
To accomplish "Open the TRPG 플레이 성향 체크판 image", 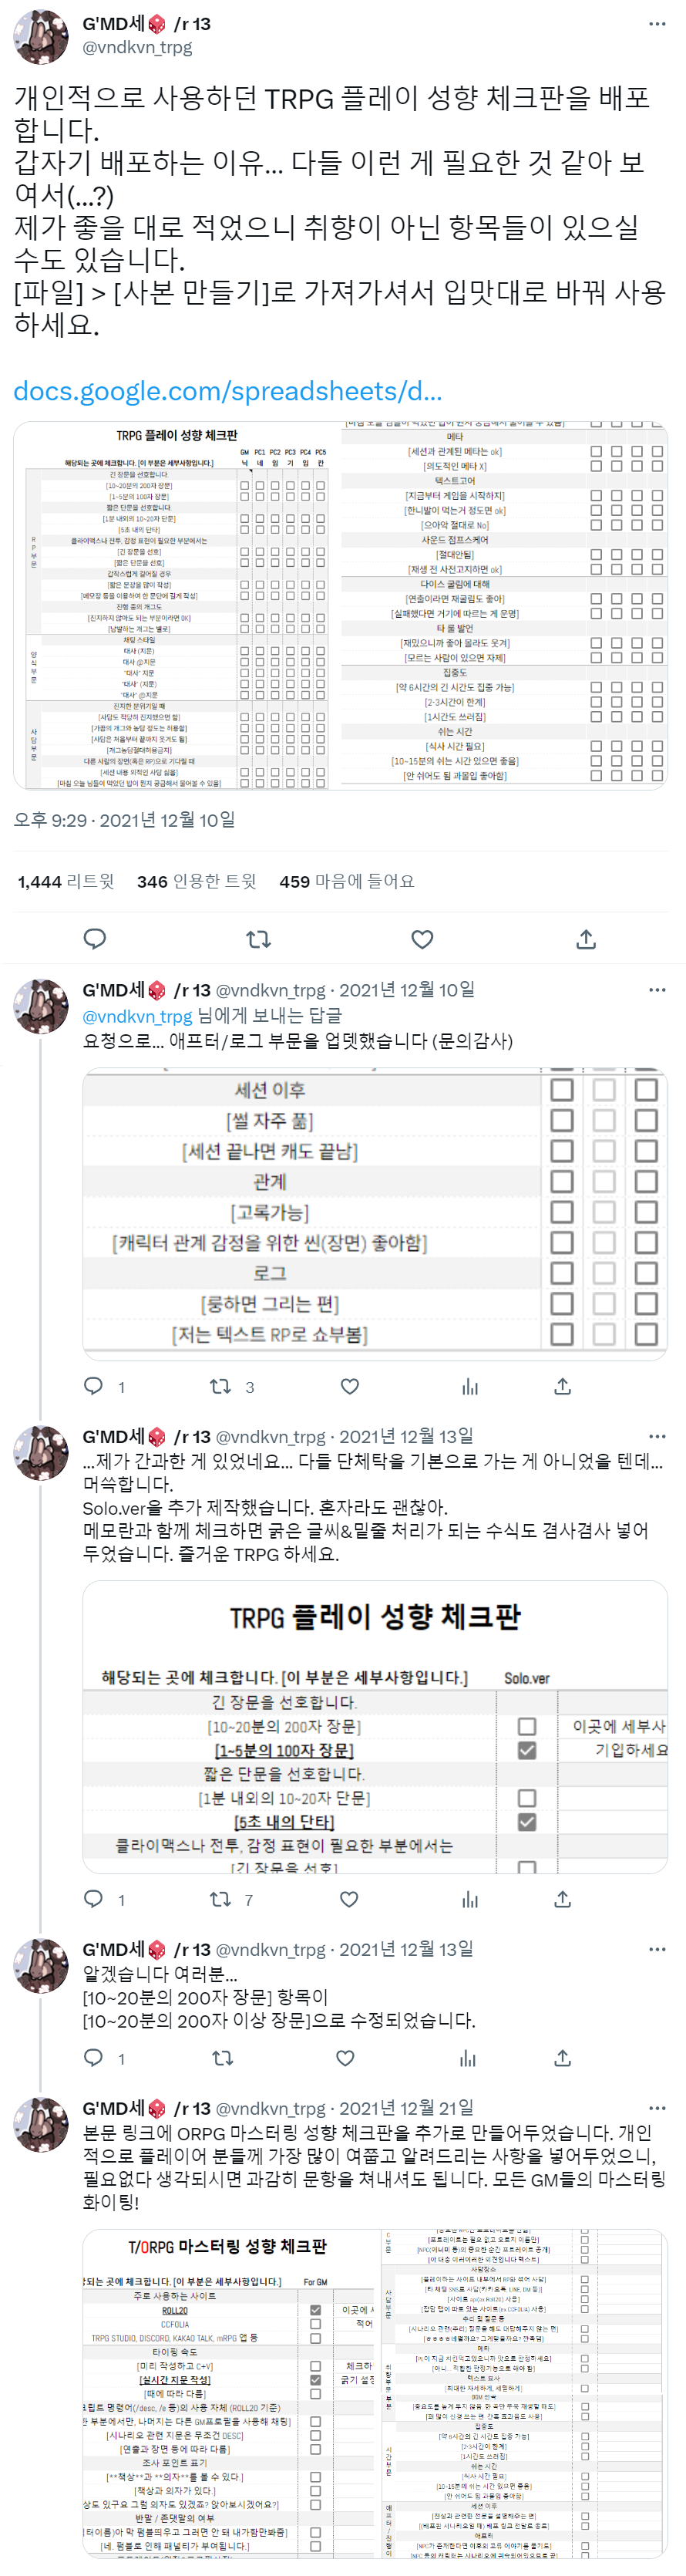I will [x=340, y=606].
